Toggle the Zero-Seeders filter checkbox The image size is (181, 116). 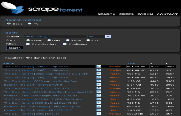28,44
